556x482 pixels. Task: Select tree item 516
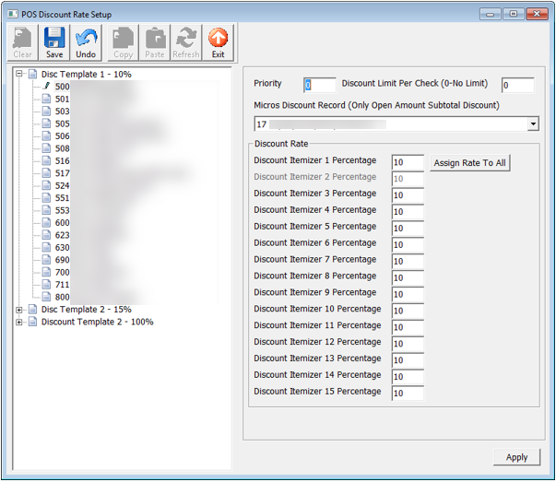point(62,161)
